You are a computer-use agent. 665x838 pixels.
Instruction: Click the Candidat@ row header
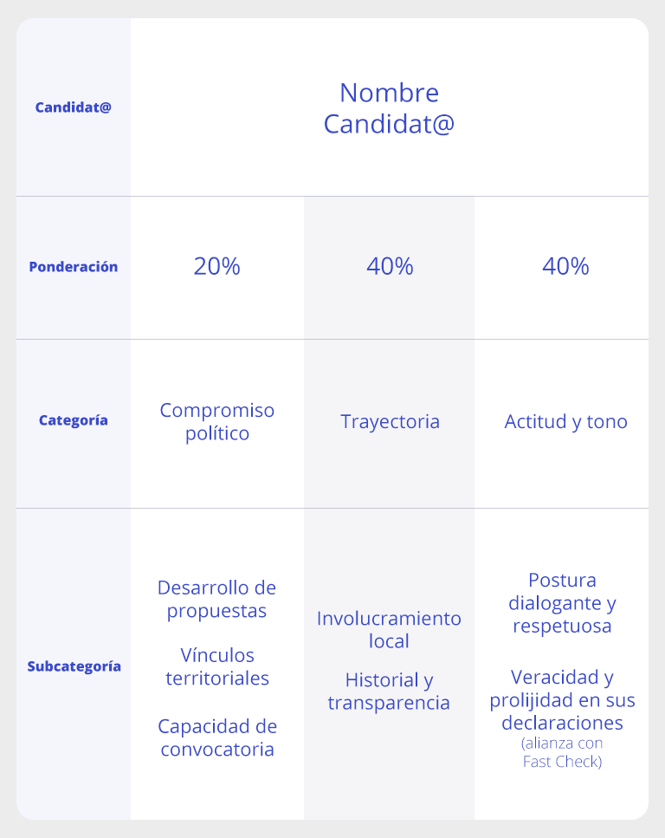click(x=74, y=107)
